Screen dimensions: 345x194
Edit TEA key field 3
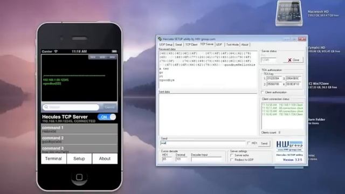click(293, 78)
